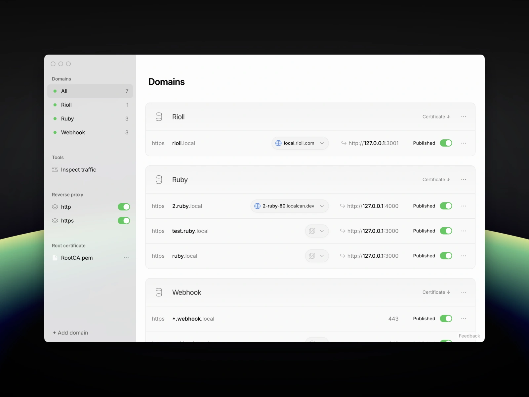This screenshot has height=397, width=529.
Task: Open the http://127.0.0.1:4000 target link
Action: pos(373,206)
